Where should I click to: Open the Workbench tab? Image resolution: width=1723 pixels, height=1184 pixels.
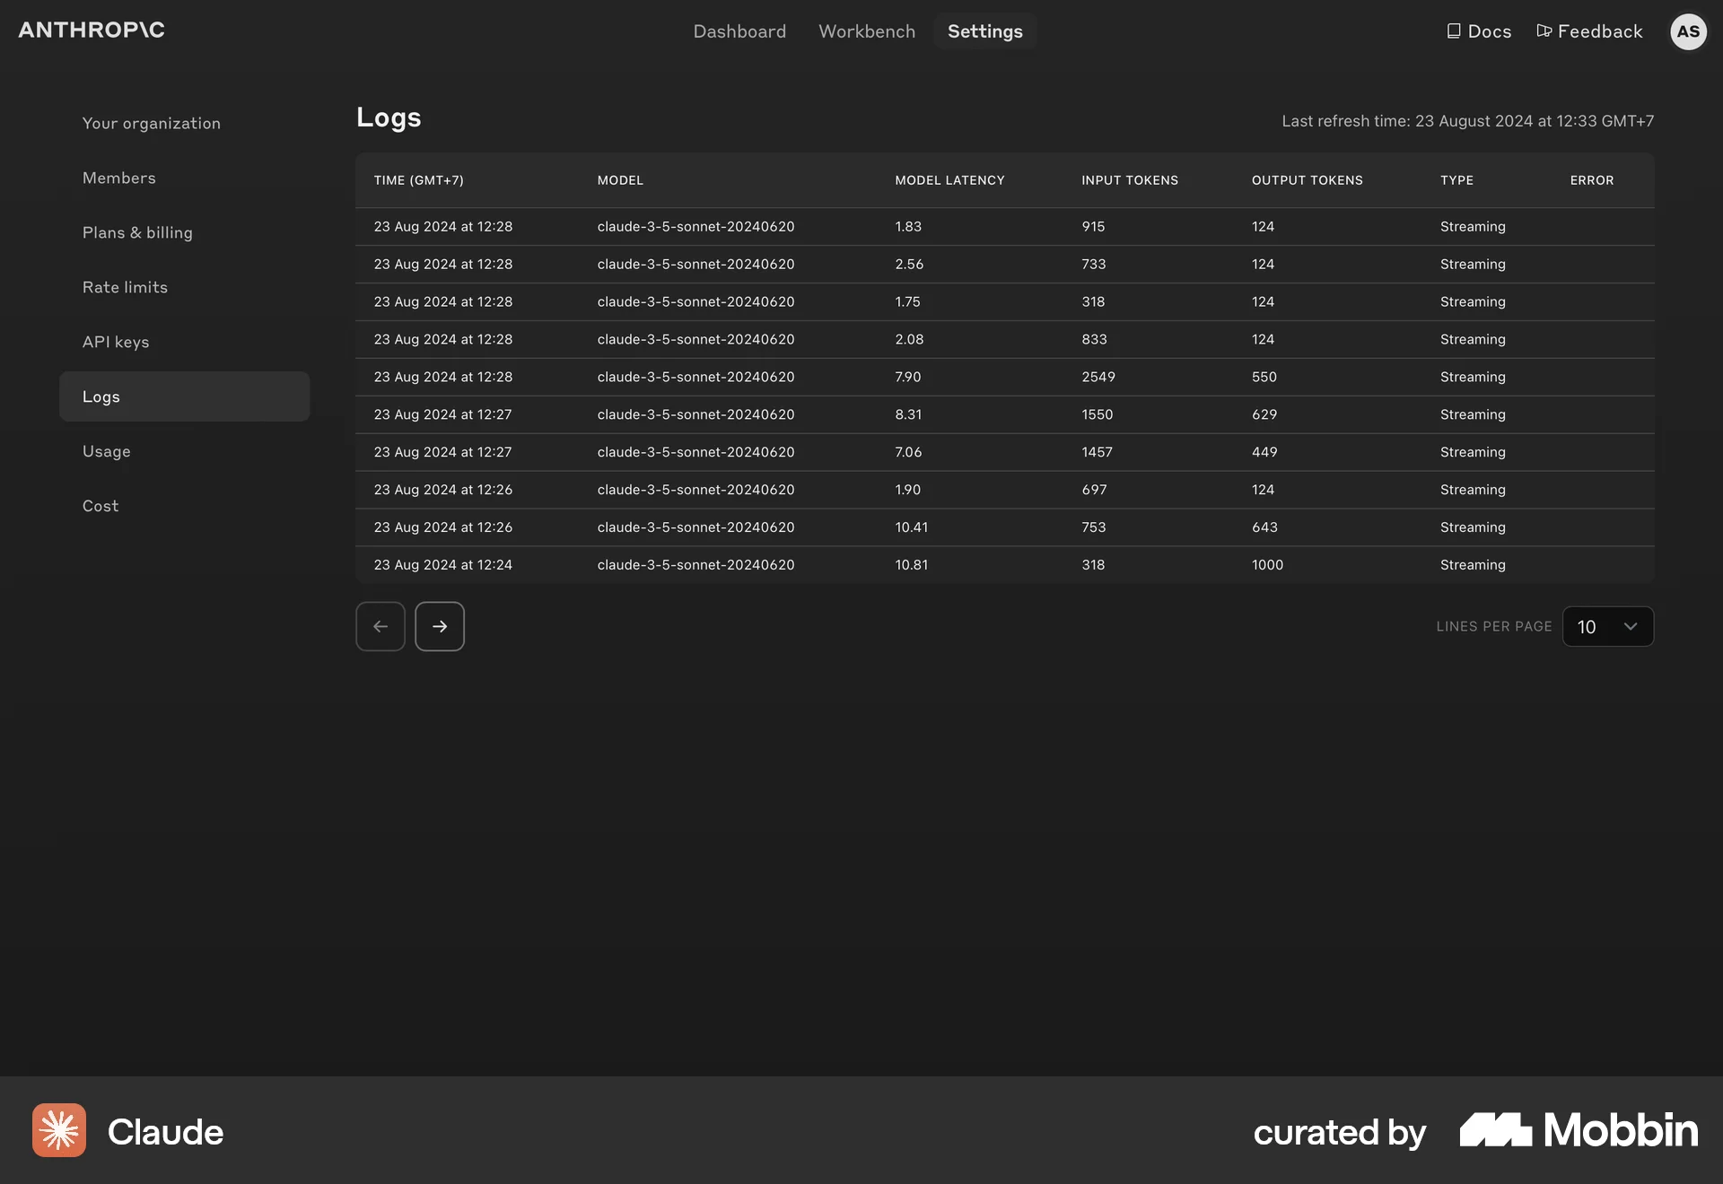(866, 30)
